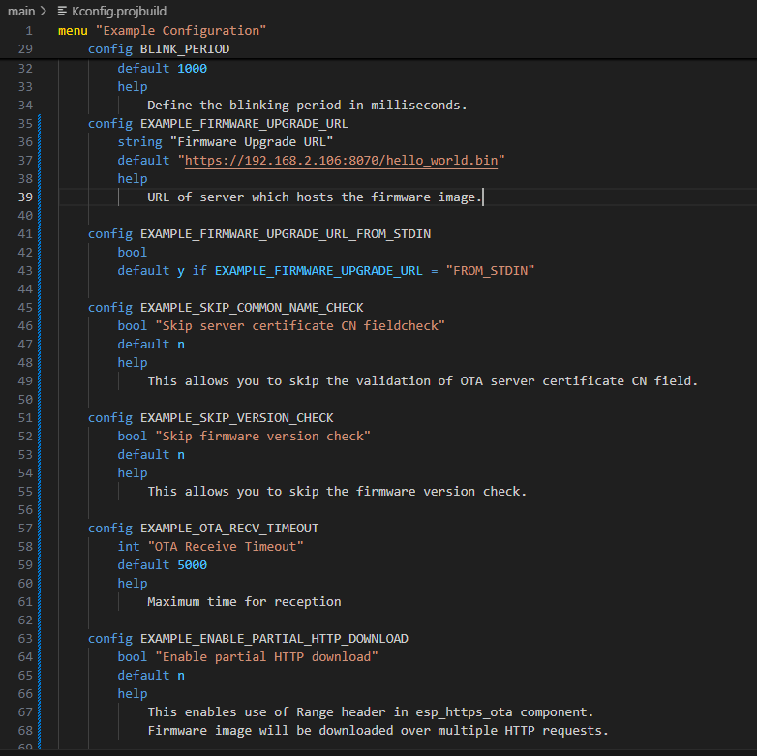Click config EXAMPLE_FIRMWARE_UPGRADE_URL on line 35

pyautogui.click(x=218, y=124)
